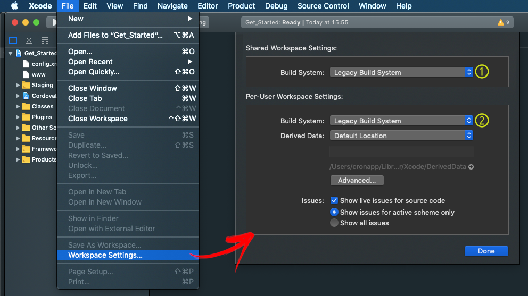Show the Project navigator folder icon
Viewport: 528px width, 296px height.
point(13,40)
